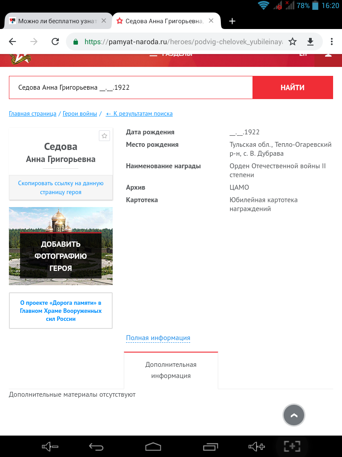This screenshot has height=457, width=342.
Task: Tap the 16:20 clock in status bar
Action: (330, 5)
